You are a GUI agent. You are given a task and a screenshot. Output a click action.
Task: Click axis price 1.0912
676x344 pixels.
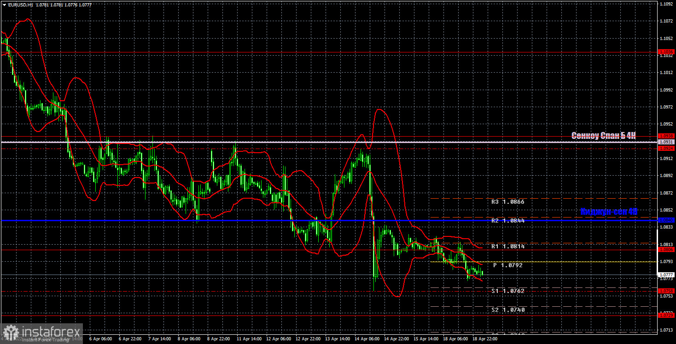[666, 159]
